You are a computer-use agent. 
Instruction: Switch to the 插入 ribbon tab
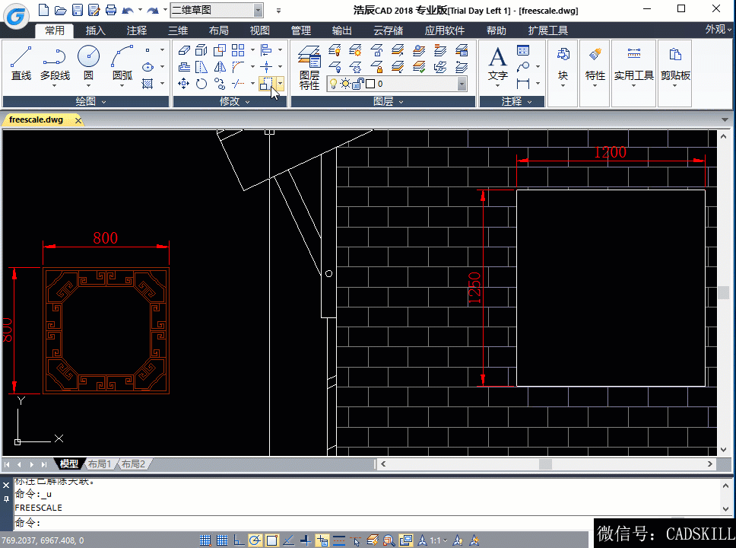(96, 30)
